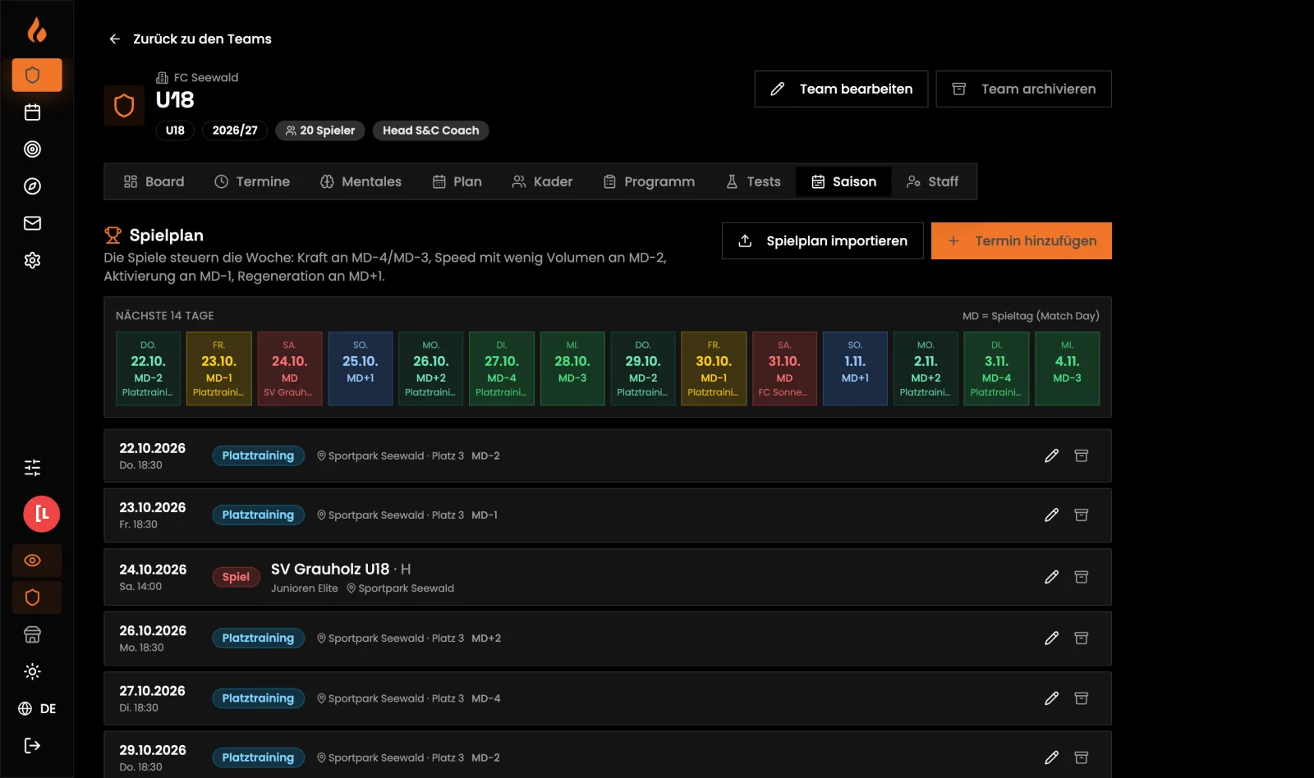Click Team archivieren button
Screen dimensions: 1314x778
1023,89
